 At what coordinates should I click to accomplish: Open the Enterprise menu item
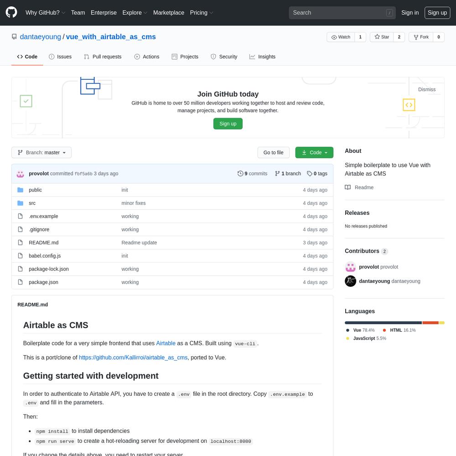pos(104,13)
